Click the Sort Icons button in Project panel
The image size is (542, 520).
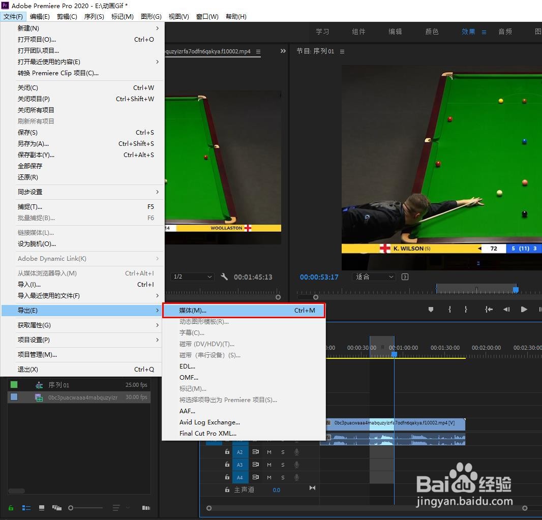(x=116, y=508)
